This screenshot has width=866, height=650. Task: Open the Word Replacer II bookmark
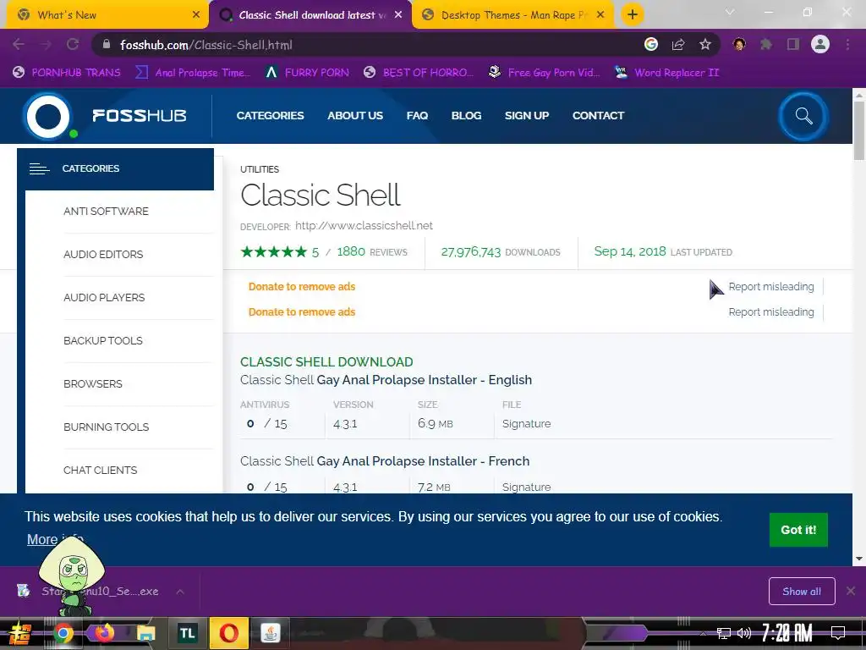click(666, 73)
